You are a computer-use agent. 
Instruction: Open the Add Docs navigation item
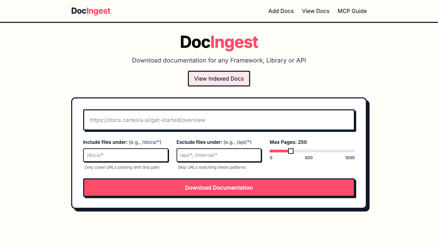tap(281, 11)
